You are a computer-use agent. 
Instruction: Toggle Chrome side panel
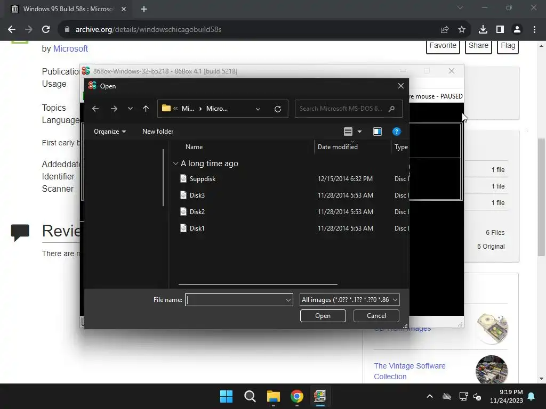500,30
